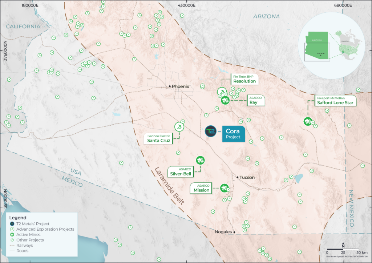Click the "Laramide Belt" text
This screenshot has height=263, width=372.
click(169, 186)
